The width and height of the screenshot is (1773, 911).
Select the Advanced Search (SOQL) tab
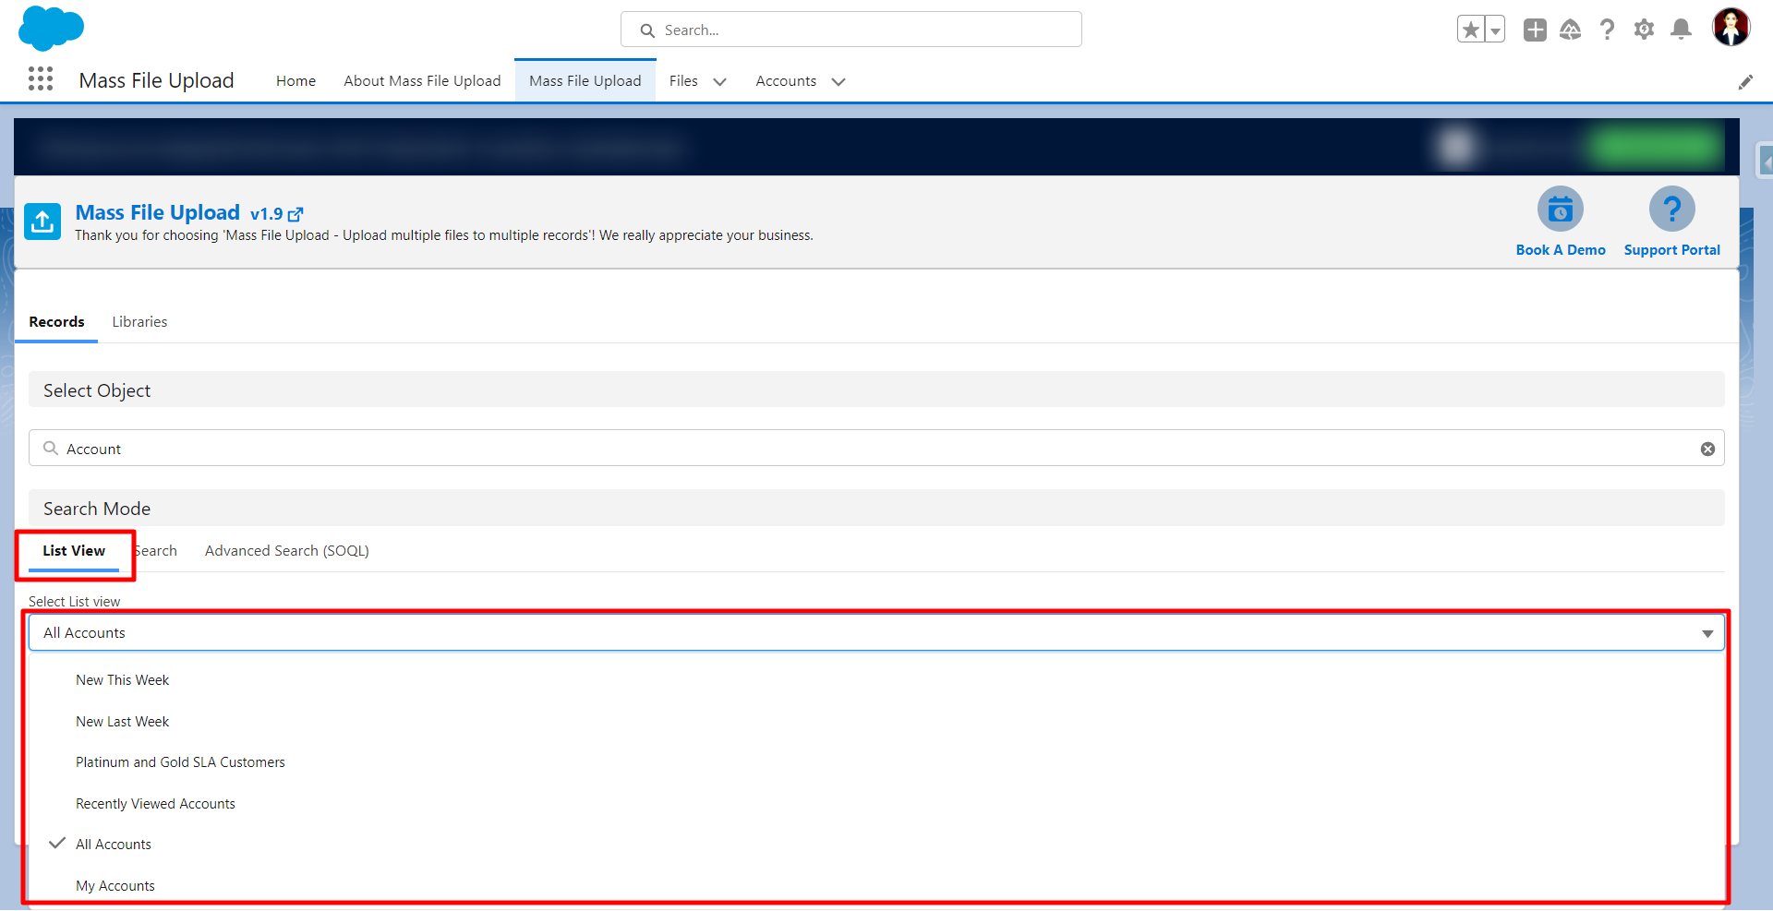pyautogui.click(x=287, y=551)
